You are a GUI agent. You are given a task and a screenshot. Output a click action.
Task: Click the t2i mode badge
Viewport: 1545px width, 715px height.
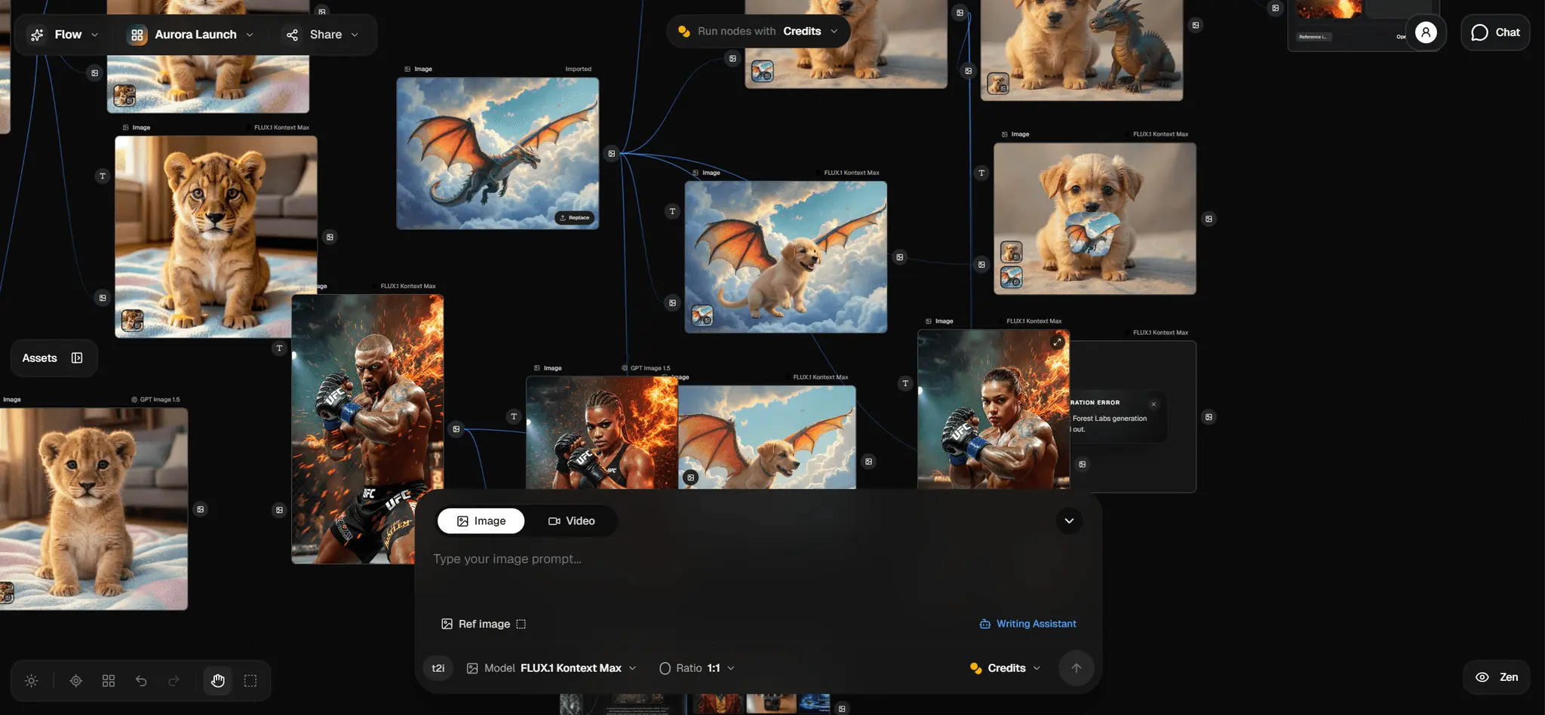click(438, 668)
